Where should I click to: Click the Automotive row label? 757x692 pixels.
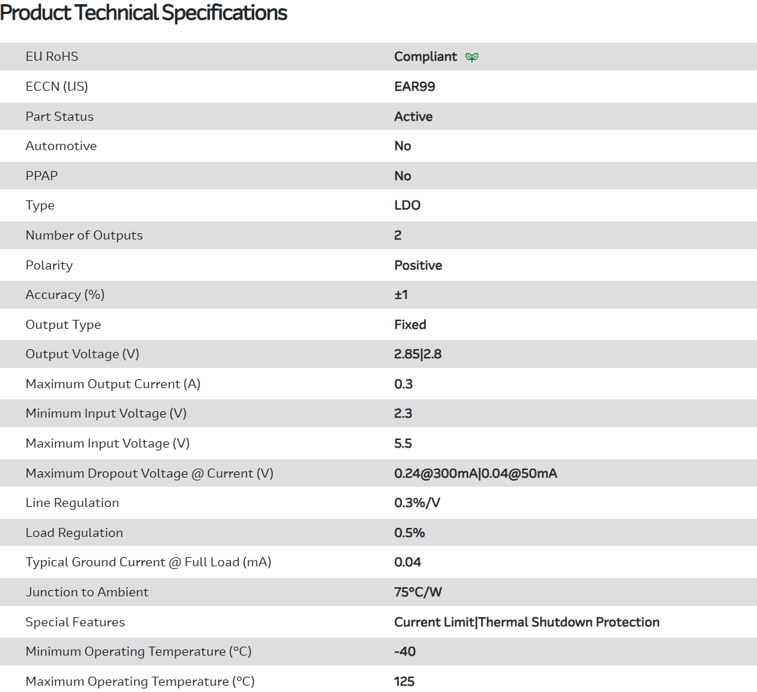click(x=61, y=146)
